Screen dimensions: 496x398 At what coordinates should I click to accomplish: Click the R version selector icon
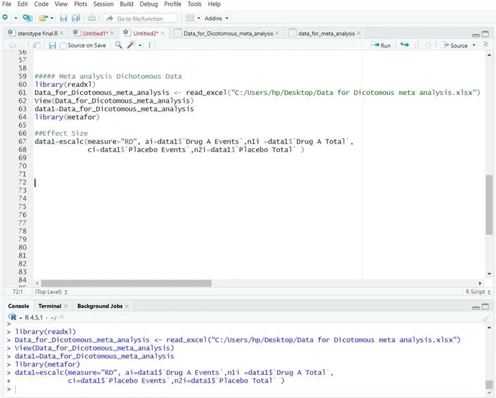click(13, 317)
